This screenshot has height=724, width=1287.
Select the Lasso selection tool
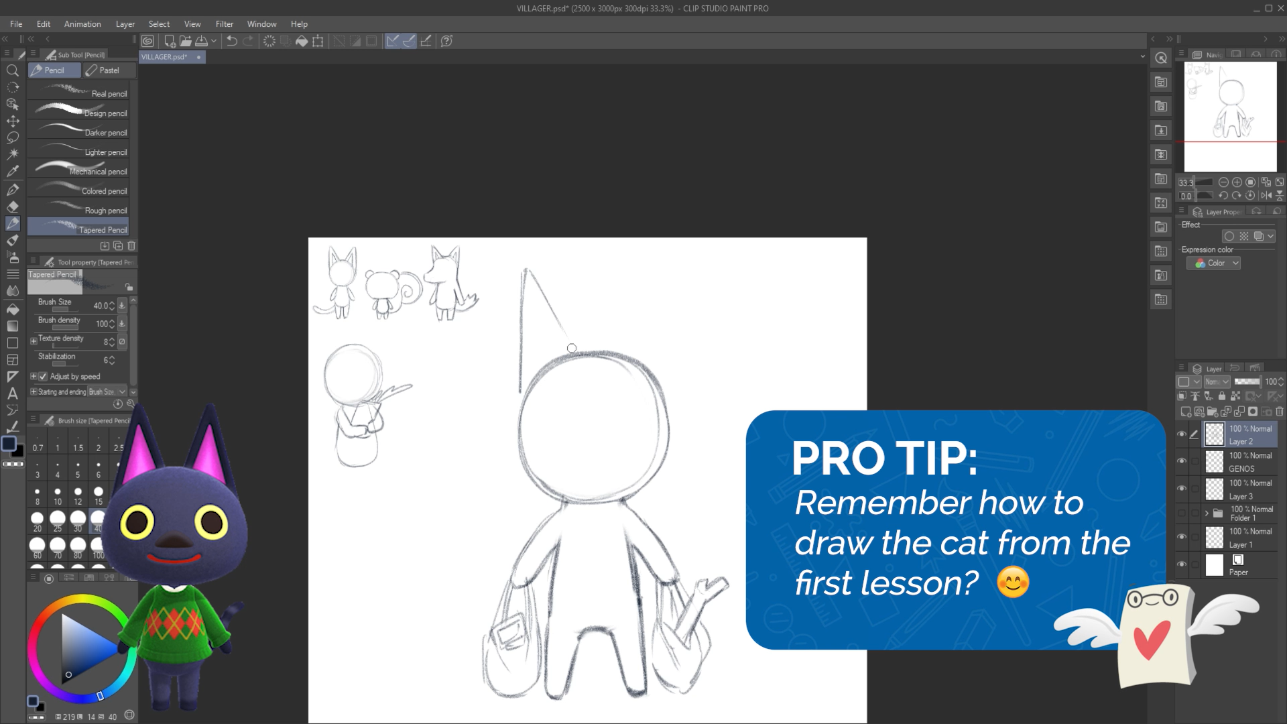[x=12, y=138]
